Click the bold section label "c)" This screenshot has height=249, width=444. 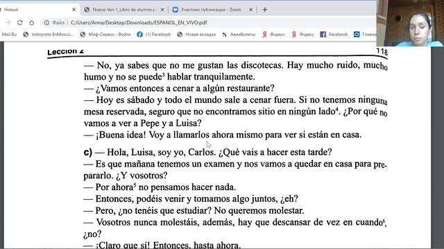(88, 152)
